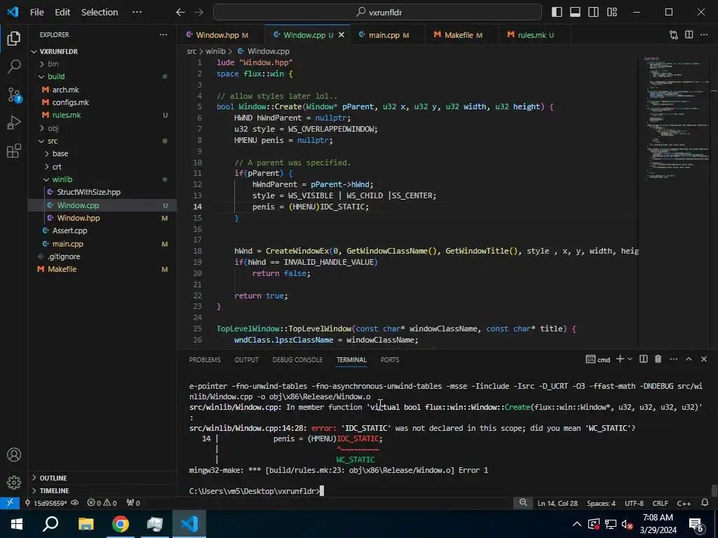Click the cmd terminal shell label
Viewport: 718px width, 538px height.
coord(598,359)
